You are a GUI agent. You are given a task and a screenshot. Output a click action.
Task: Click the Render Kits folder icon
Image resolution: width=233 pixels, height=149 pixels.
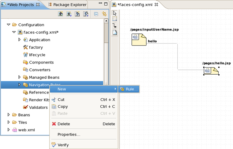click(26, 100)
